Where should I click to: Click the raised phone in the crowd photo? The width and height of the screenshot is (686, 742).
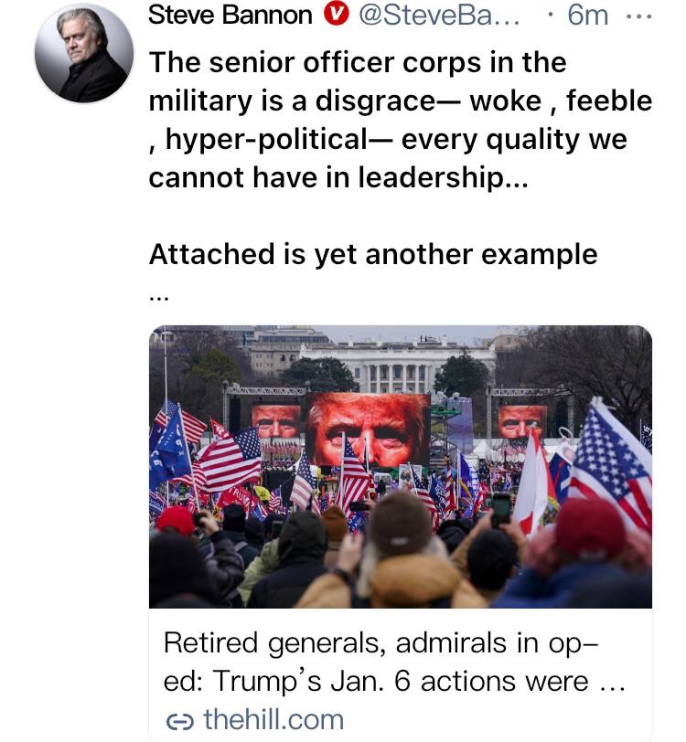point(501,507)
